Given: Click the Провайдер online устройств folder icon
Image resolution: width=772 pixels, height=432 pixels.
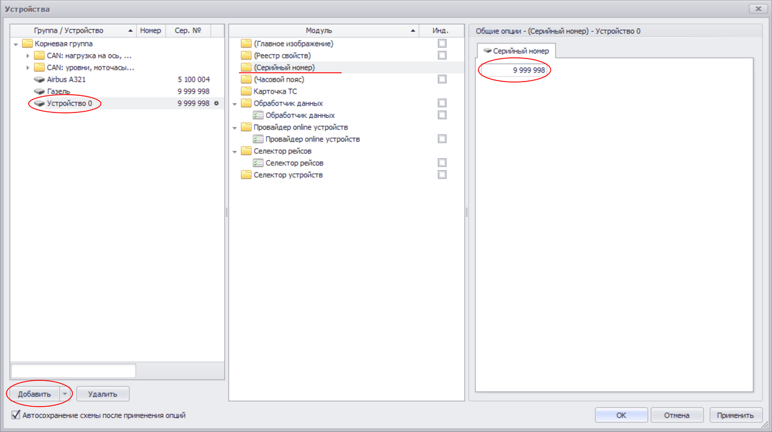Looking at the screenshot, I should [246, 127].
